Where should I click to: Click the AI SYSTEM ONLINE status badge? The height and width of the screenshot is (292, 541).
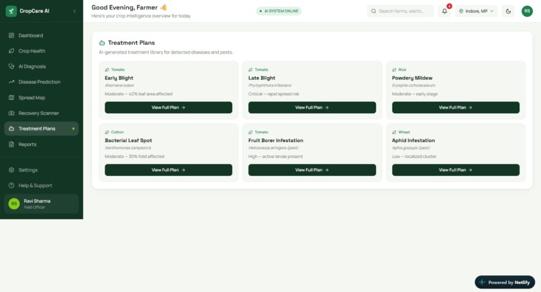pyautogui.click(x=279, y=11)
